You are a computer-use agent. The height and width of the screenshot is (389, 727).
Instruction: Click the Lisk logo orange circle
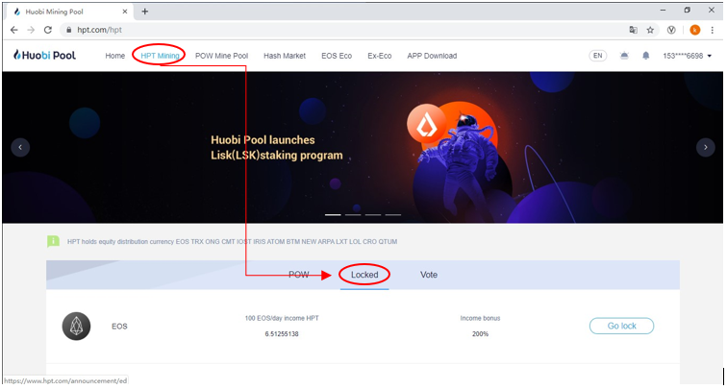point(426,125)
